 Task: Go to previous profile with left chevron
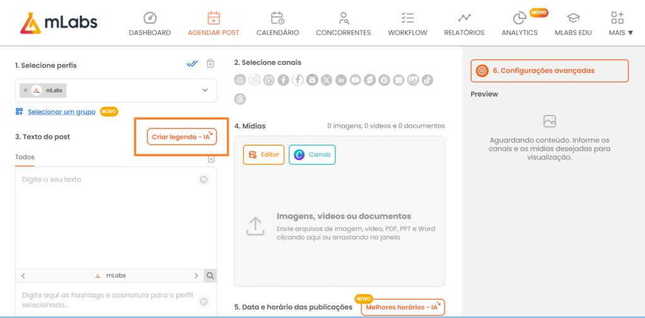23,276
